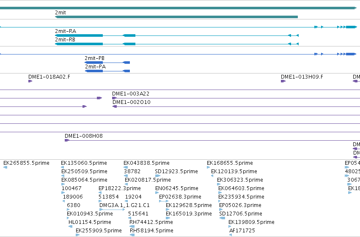The width and height of the screenshot is (360, 237).
Task: Select the EP18222.3prime EST label
Action: coord(120,188)
